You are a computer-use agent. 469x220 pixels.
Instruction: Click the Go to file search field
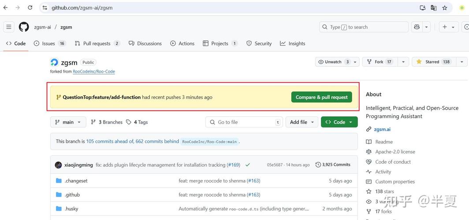click(x=244, y=122)
